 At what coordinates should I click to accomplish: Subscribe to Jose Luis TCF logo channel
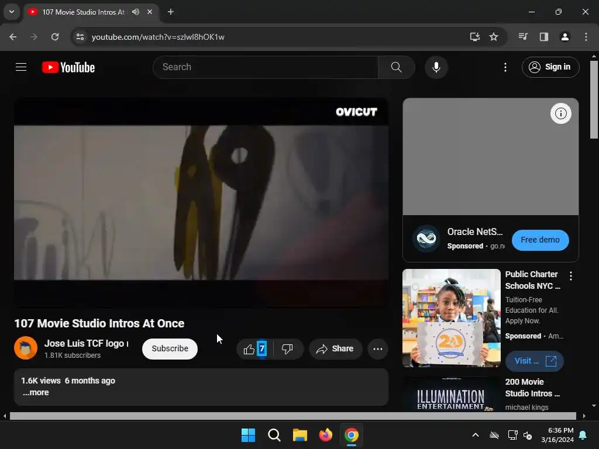[x=170, y=348]
